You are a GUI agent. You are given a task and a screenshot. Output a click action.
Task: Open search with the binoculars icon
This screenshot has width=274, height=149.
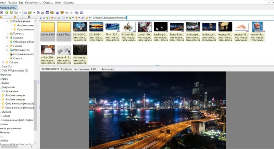coord(38,12)
